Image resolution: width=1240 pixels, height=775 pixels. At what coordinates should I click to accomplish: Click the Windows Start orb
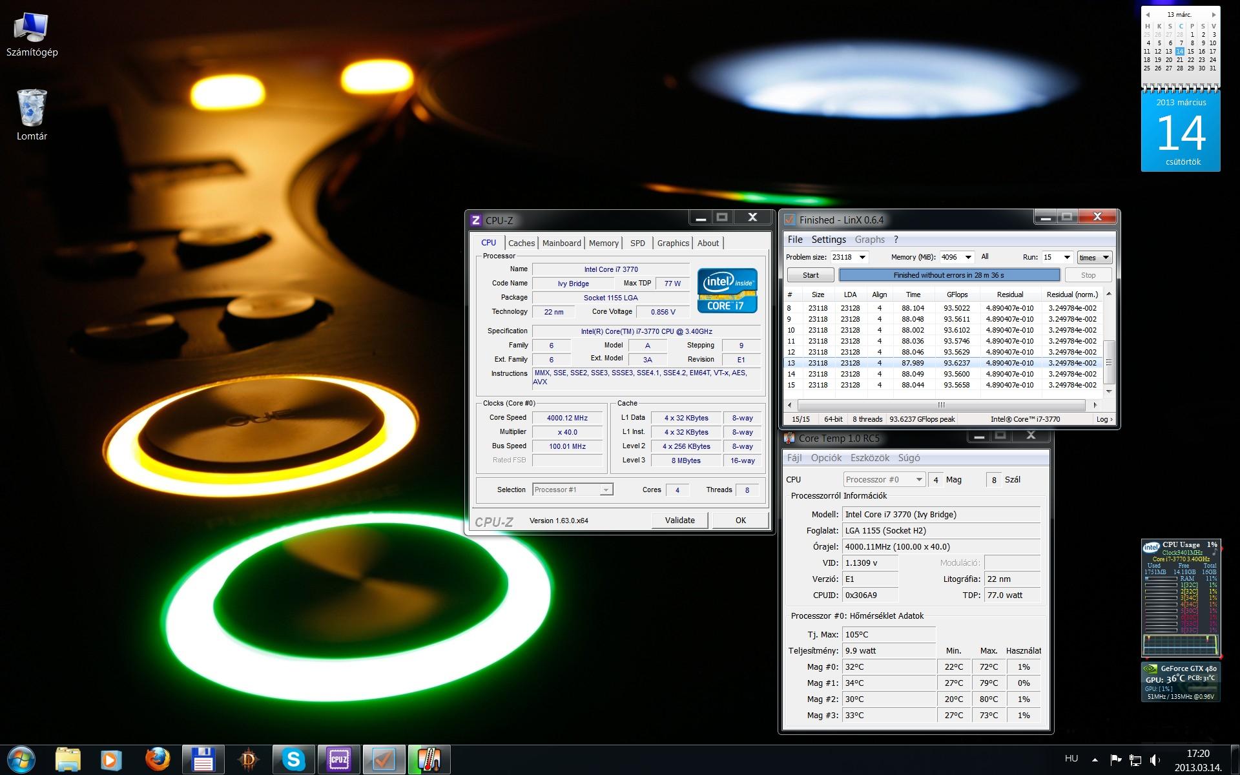[x=21, y=759]
